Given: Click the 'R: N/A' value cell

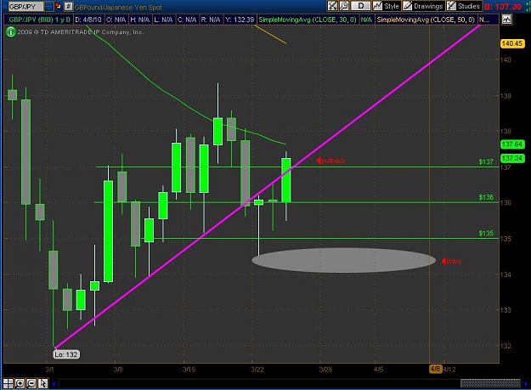Looking at the screenshot, I should (x=211, y=20).
